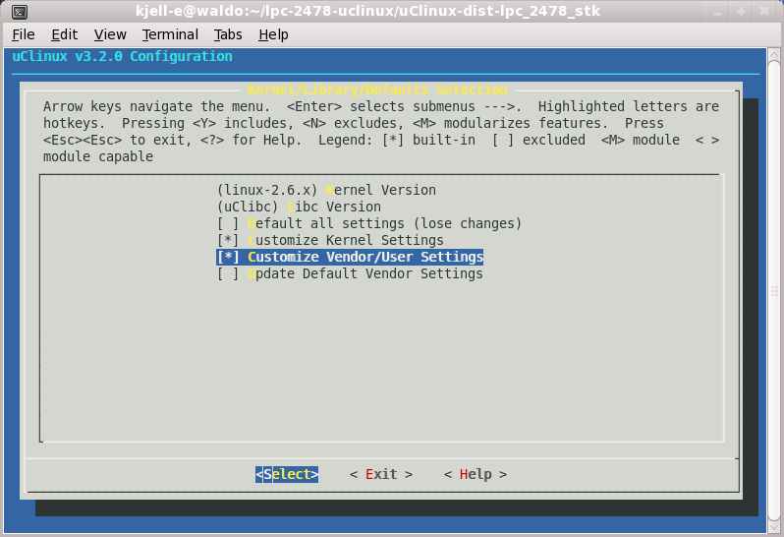784x537 pixels.
Task: Click the terminal window icon in title bar
Action: [x=20, y=11]
